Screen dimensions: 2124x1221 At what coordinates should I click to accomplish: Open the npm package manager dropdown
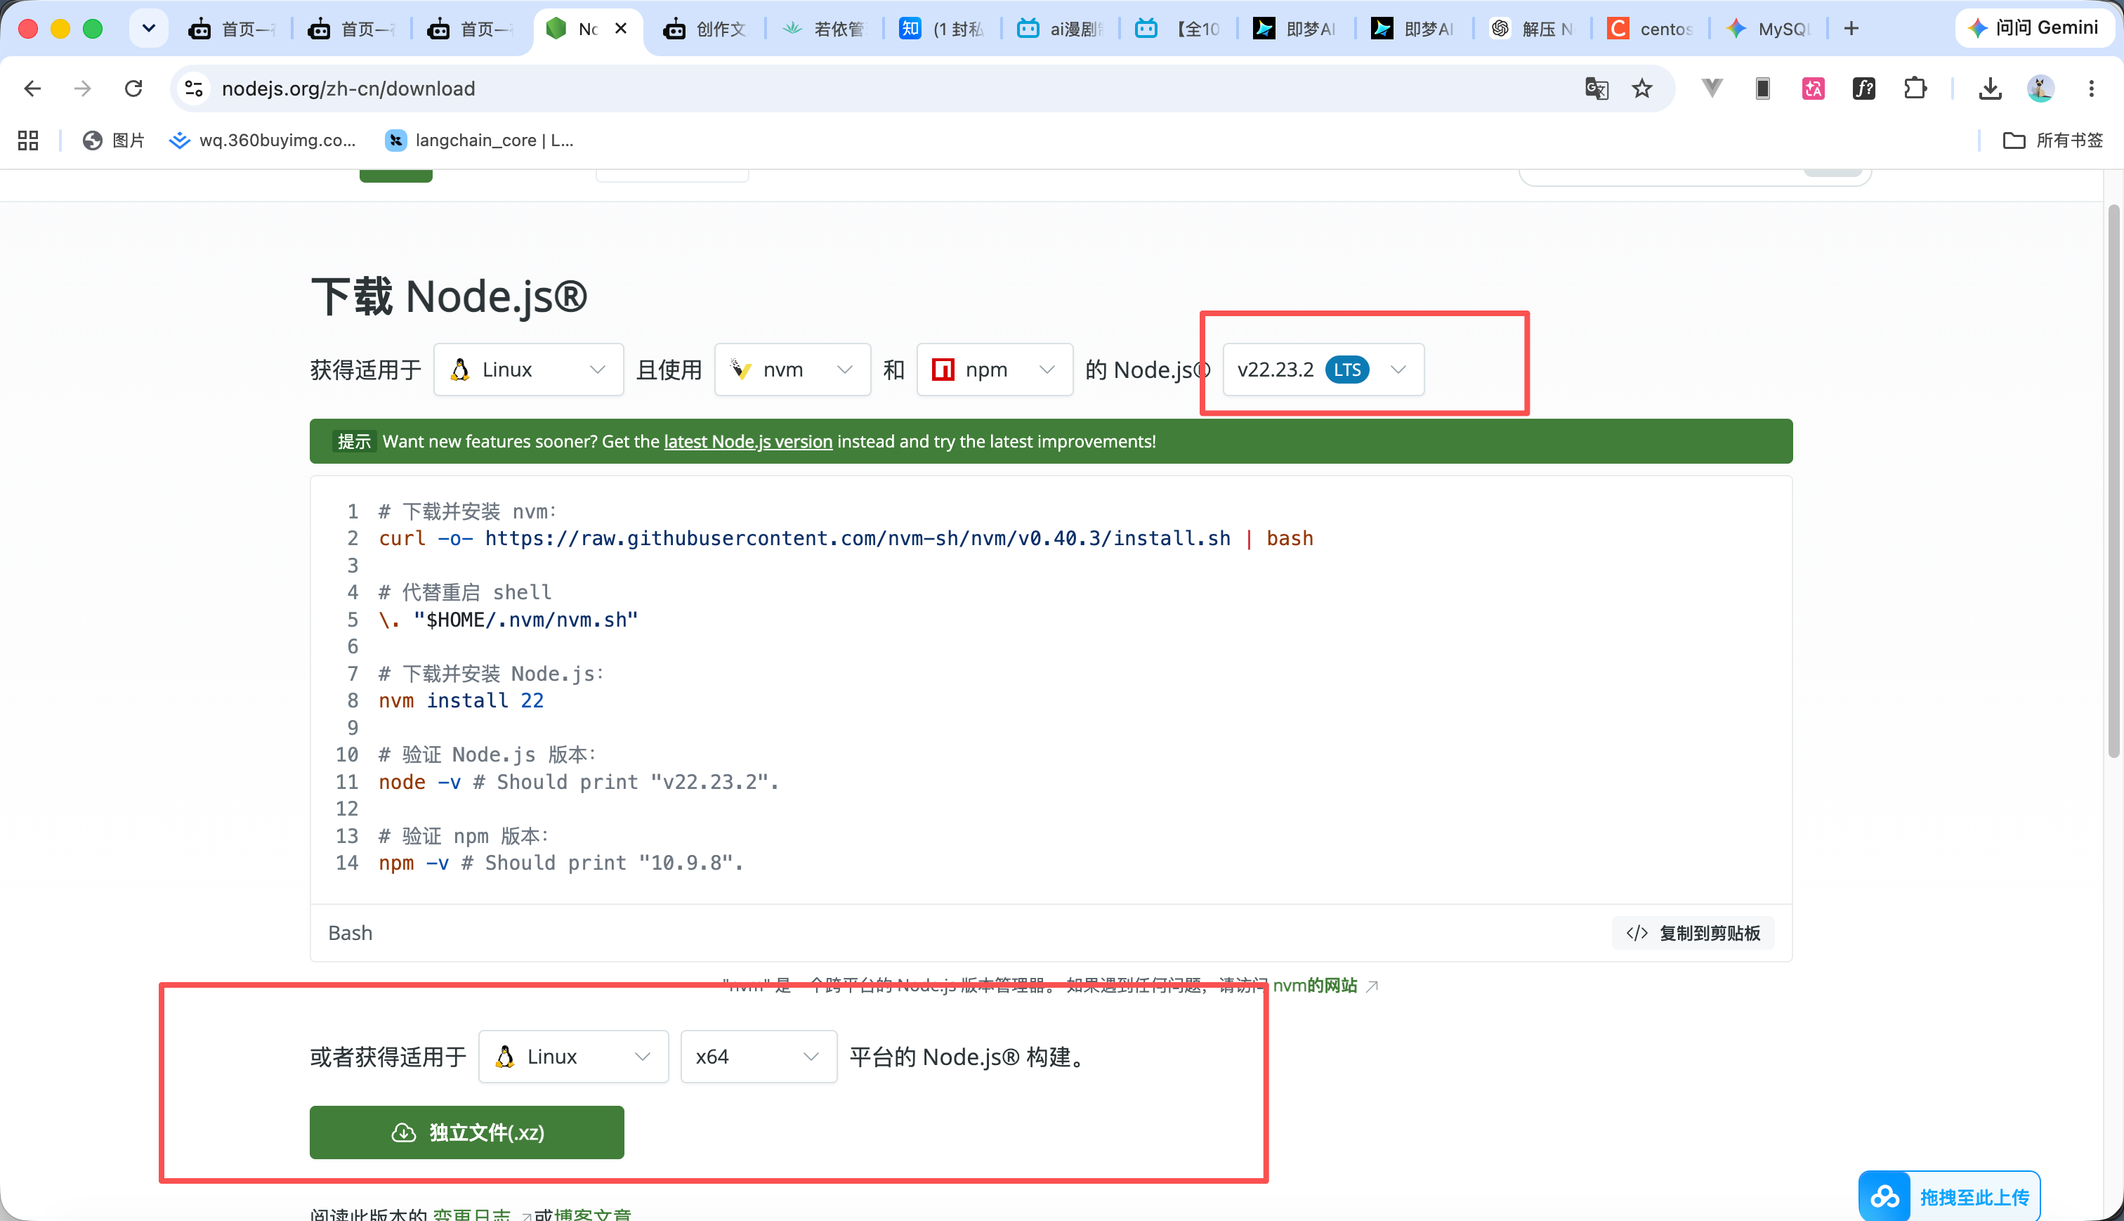[994, 369]
